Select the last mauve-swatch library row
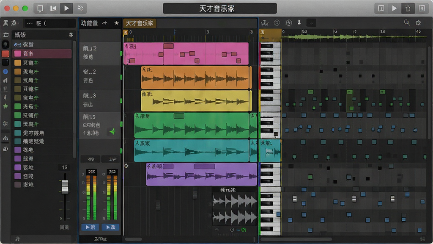Viewport: 433px width, 244px height. pyautogui.click(x=42, y=185)
